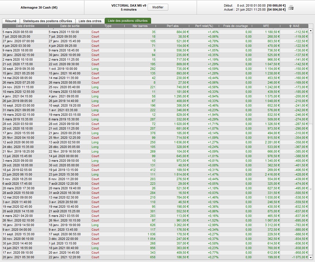Click the printer icon near the dates
Viewport: 315px width, 262px height.
[x=291, y=7]
